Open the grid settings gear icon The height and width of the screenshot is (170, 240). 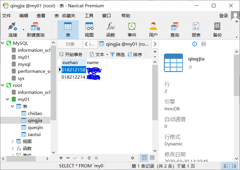[133, 158]
